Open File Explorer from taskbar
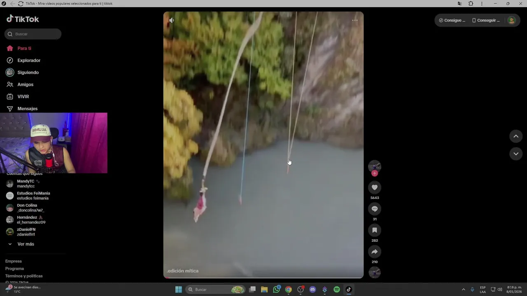527x296 pixels. [264, 289]
